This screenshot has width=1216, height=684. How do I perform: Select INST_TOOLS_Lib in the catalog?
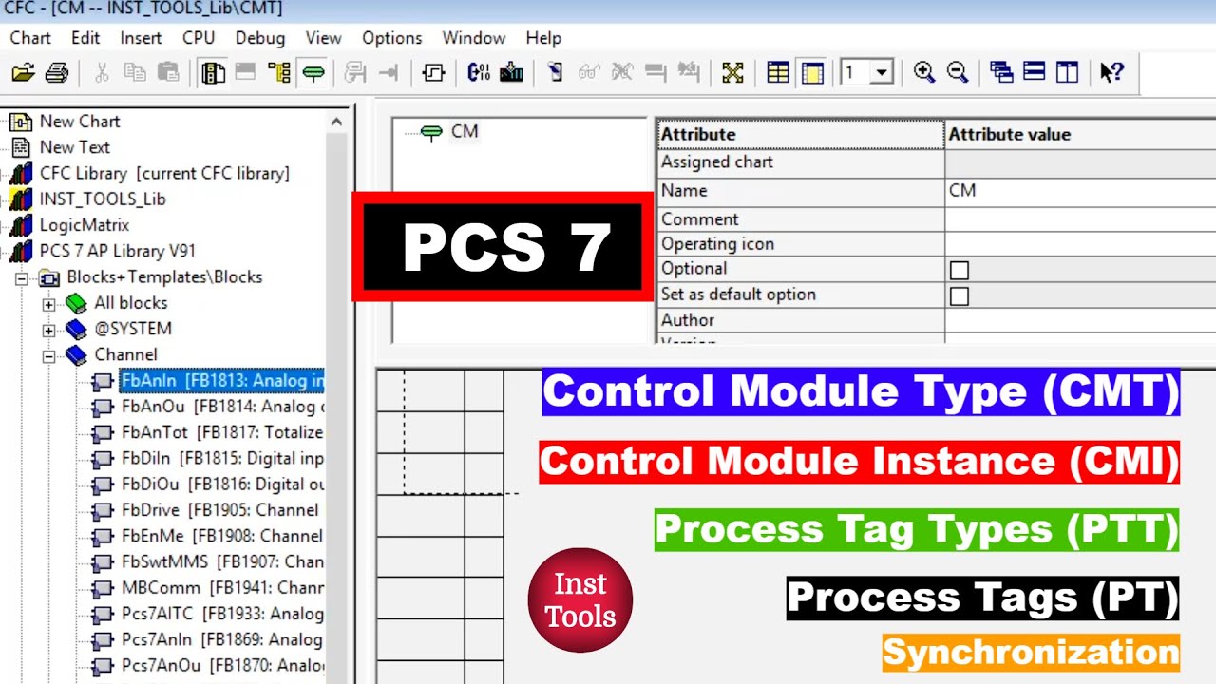click(x=103, y=199)
